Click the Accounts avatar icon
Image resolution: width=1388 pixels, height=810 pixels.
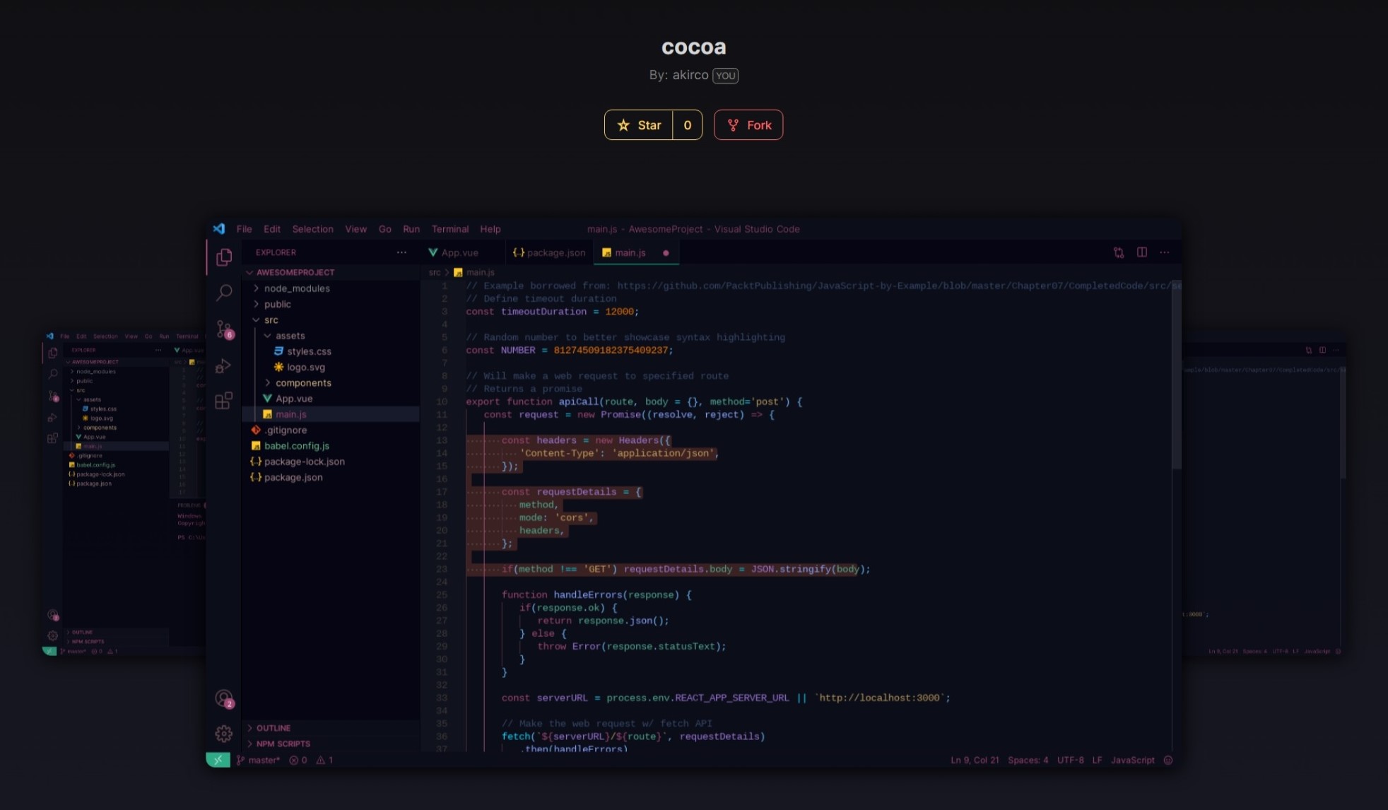[224, 698]
